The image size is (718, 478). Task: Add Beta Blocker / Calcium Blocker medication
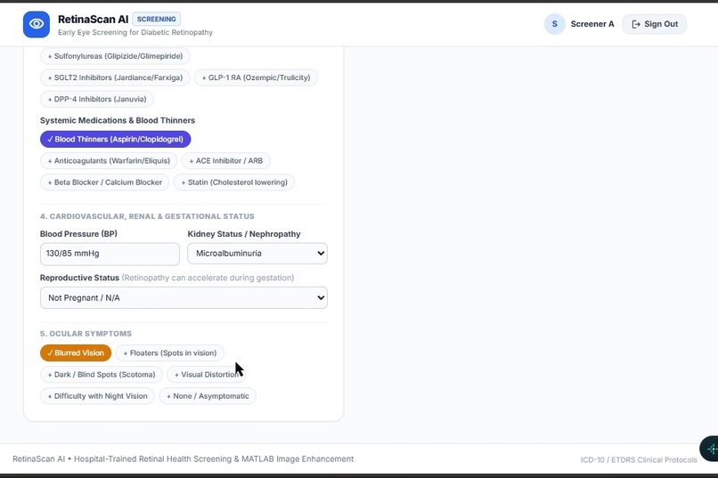[x=104, y=182]
